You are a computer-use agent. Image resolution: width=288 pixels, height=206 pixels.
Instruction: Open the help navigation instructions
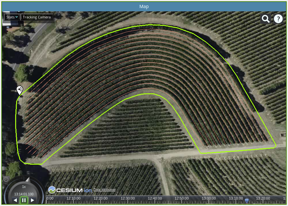coord(278,19)
